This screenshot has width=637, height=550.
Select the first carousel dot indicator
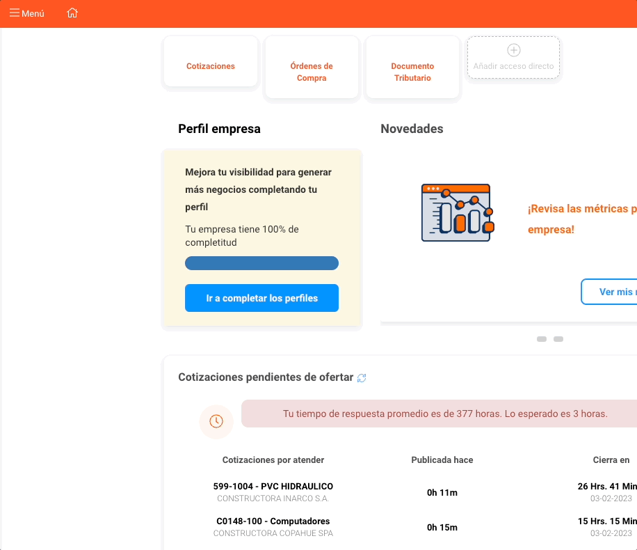tap(542, 339)
